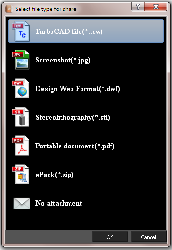This screenshot has width=172, height=250.
Task: Click the dialog title bar app icon
Action: (9, 9)
